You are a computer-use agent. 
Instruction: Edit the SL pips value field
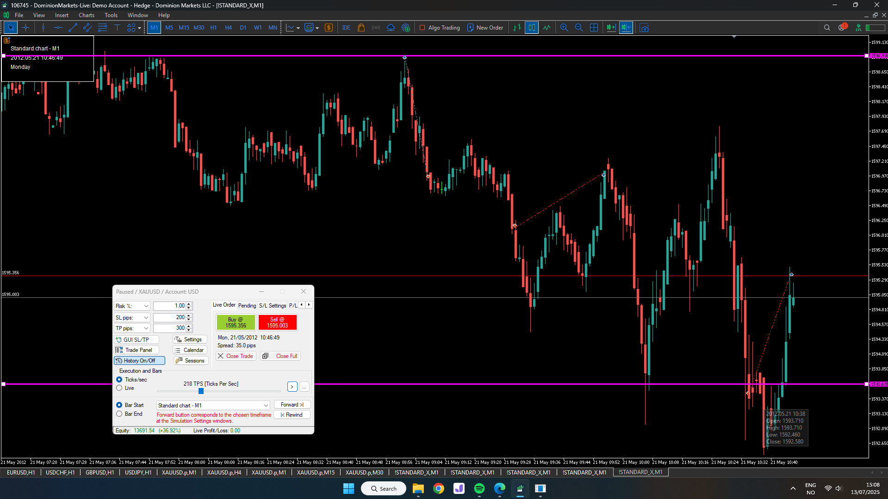[170, 318]
